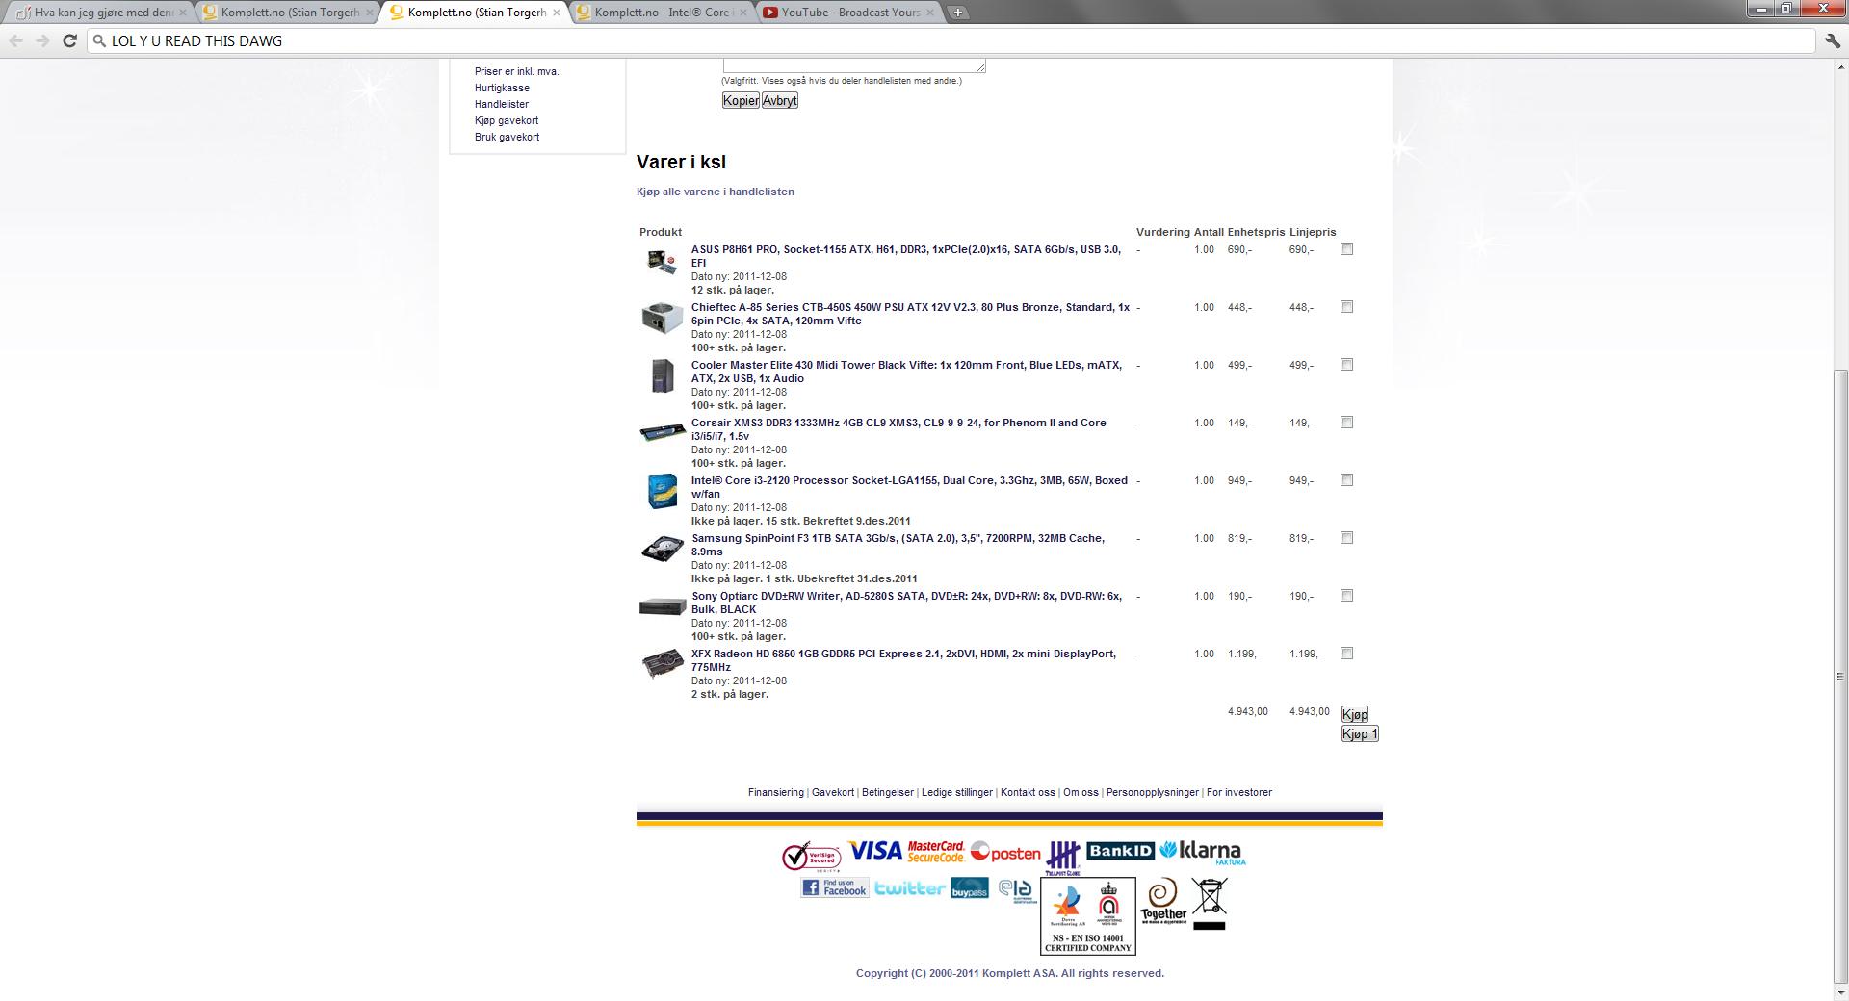Tick the checkbox for Samsung SpinPoint F3

tap(1346, 538)
